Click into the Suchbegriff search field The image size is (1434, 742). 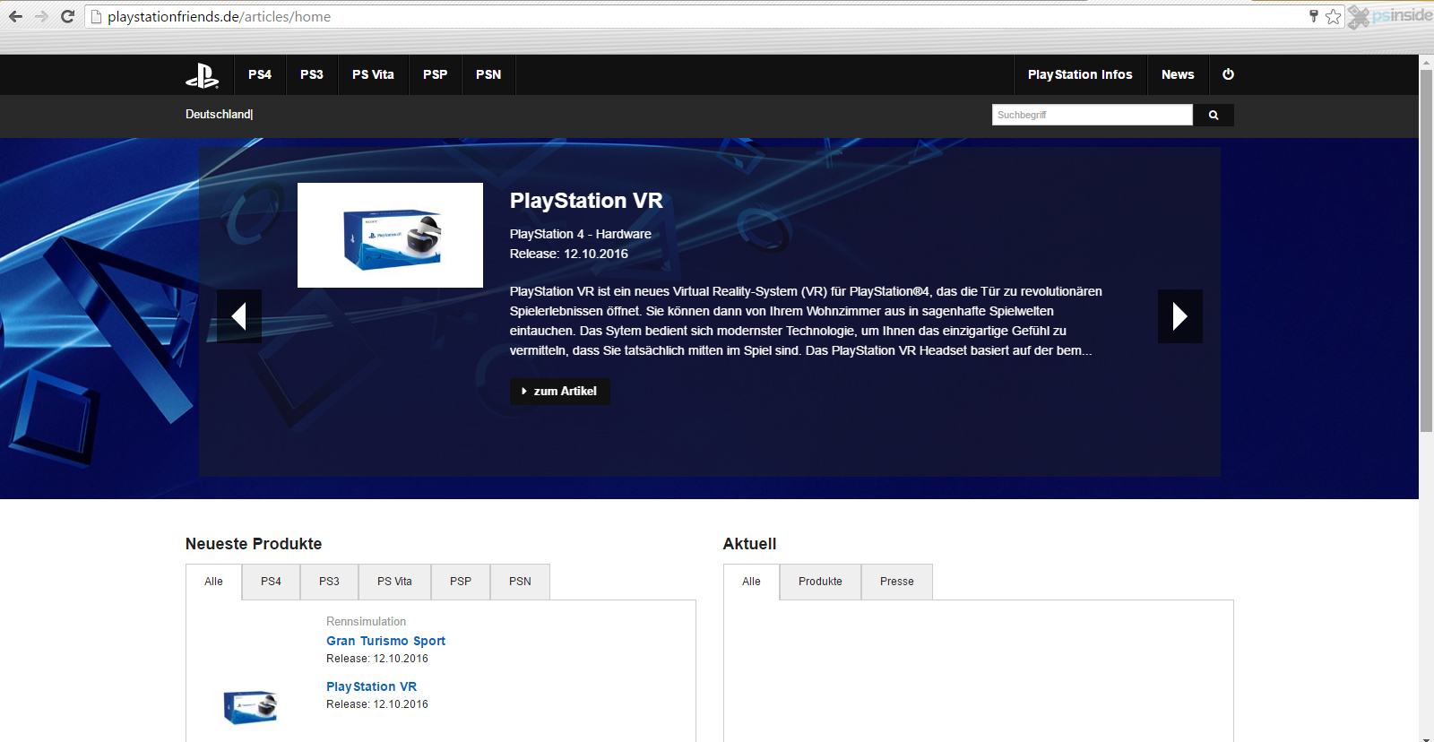coord(1092,115)
